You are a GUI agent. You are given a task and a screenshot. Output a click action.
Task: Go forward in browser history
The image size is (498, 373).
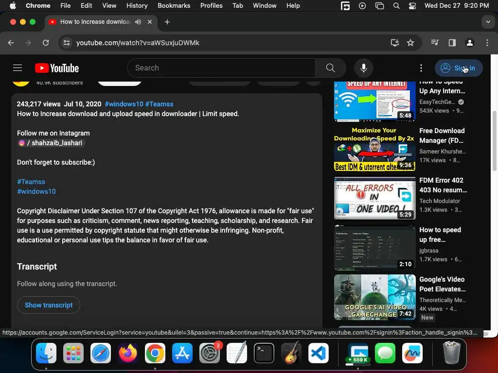tap(28, 43)
